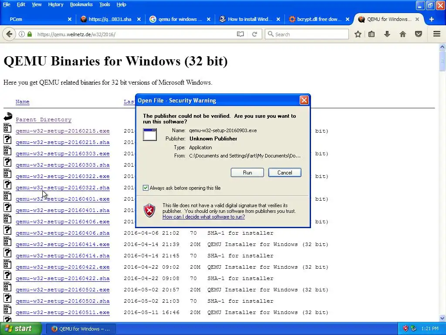Click the 1:21 PM system clock
Screen dimensions: 446x335
[430, 329]
